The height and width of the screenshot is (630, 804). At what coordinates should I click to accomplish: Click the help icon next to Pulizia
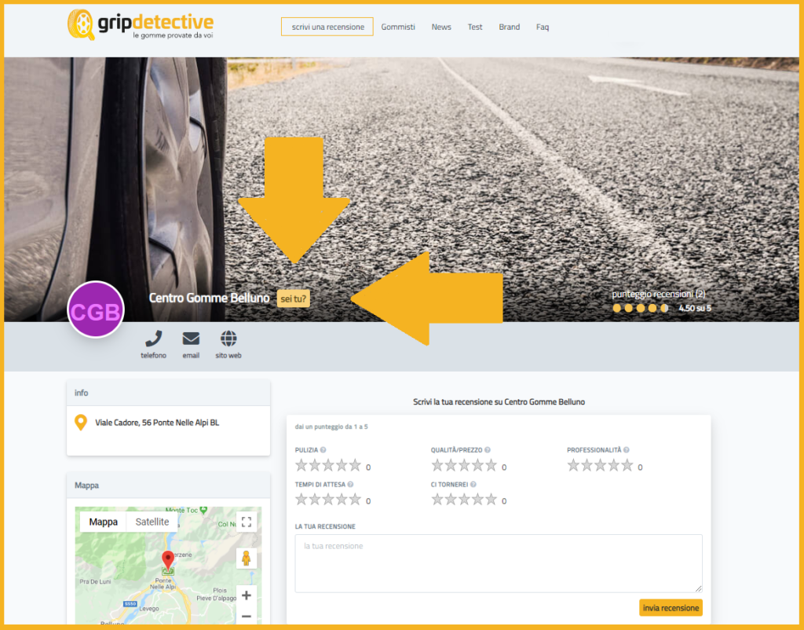(323, 450)
